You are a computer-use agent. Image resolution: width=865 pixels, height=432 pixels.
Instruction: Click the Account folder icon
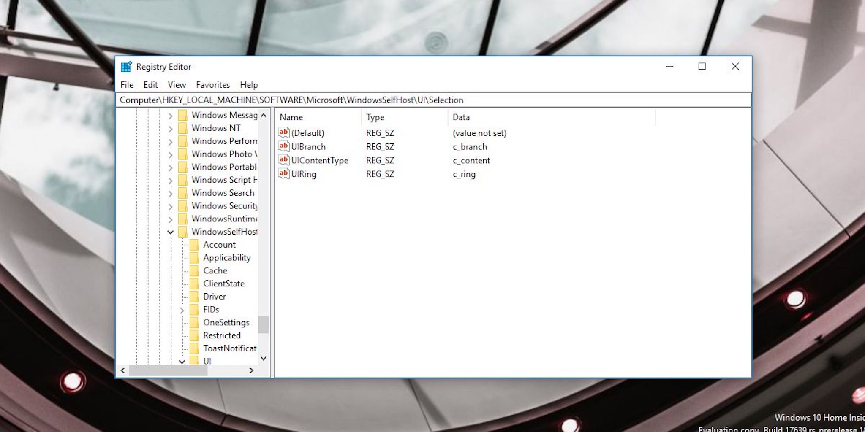(194, 245)
